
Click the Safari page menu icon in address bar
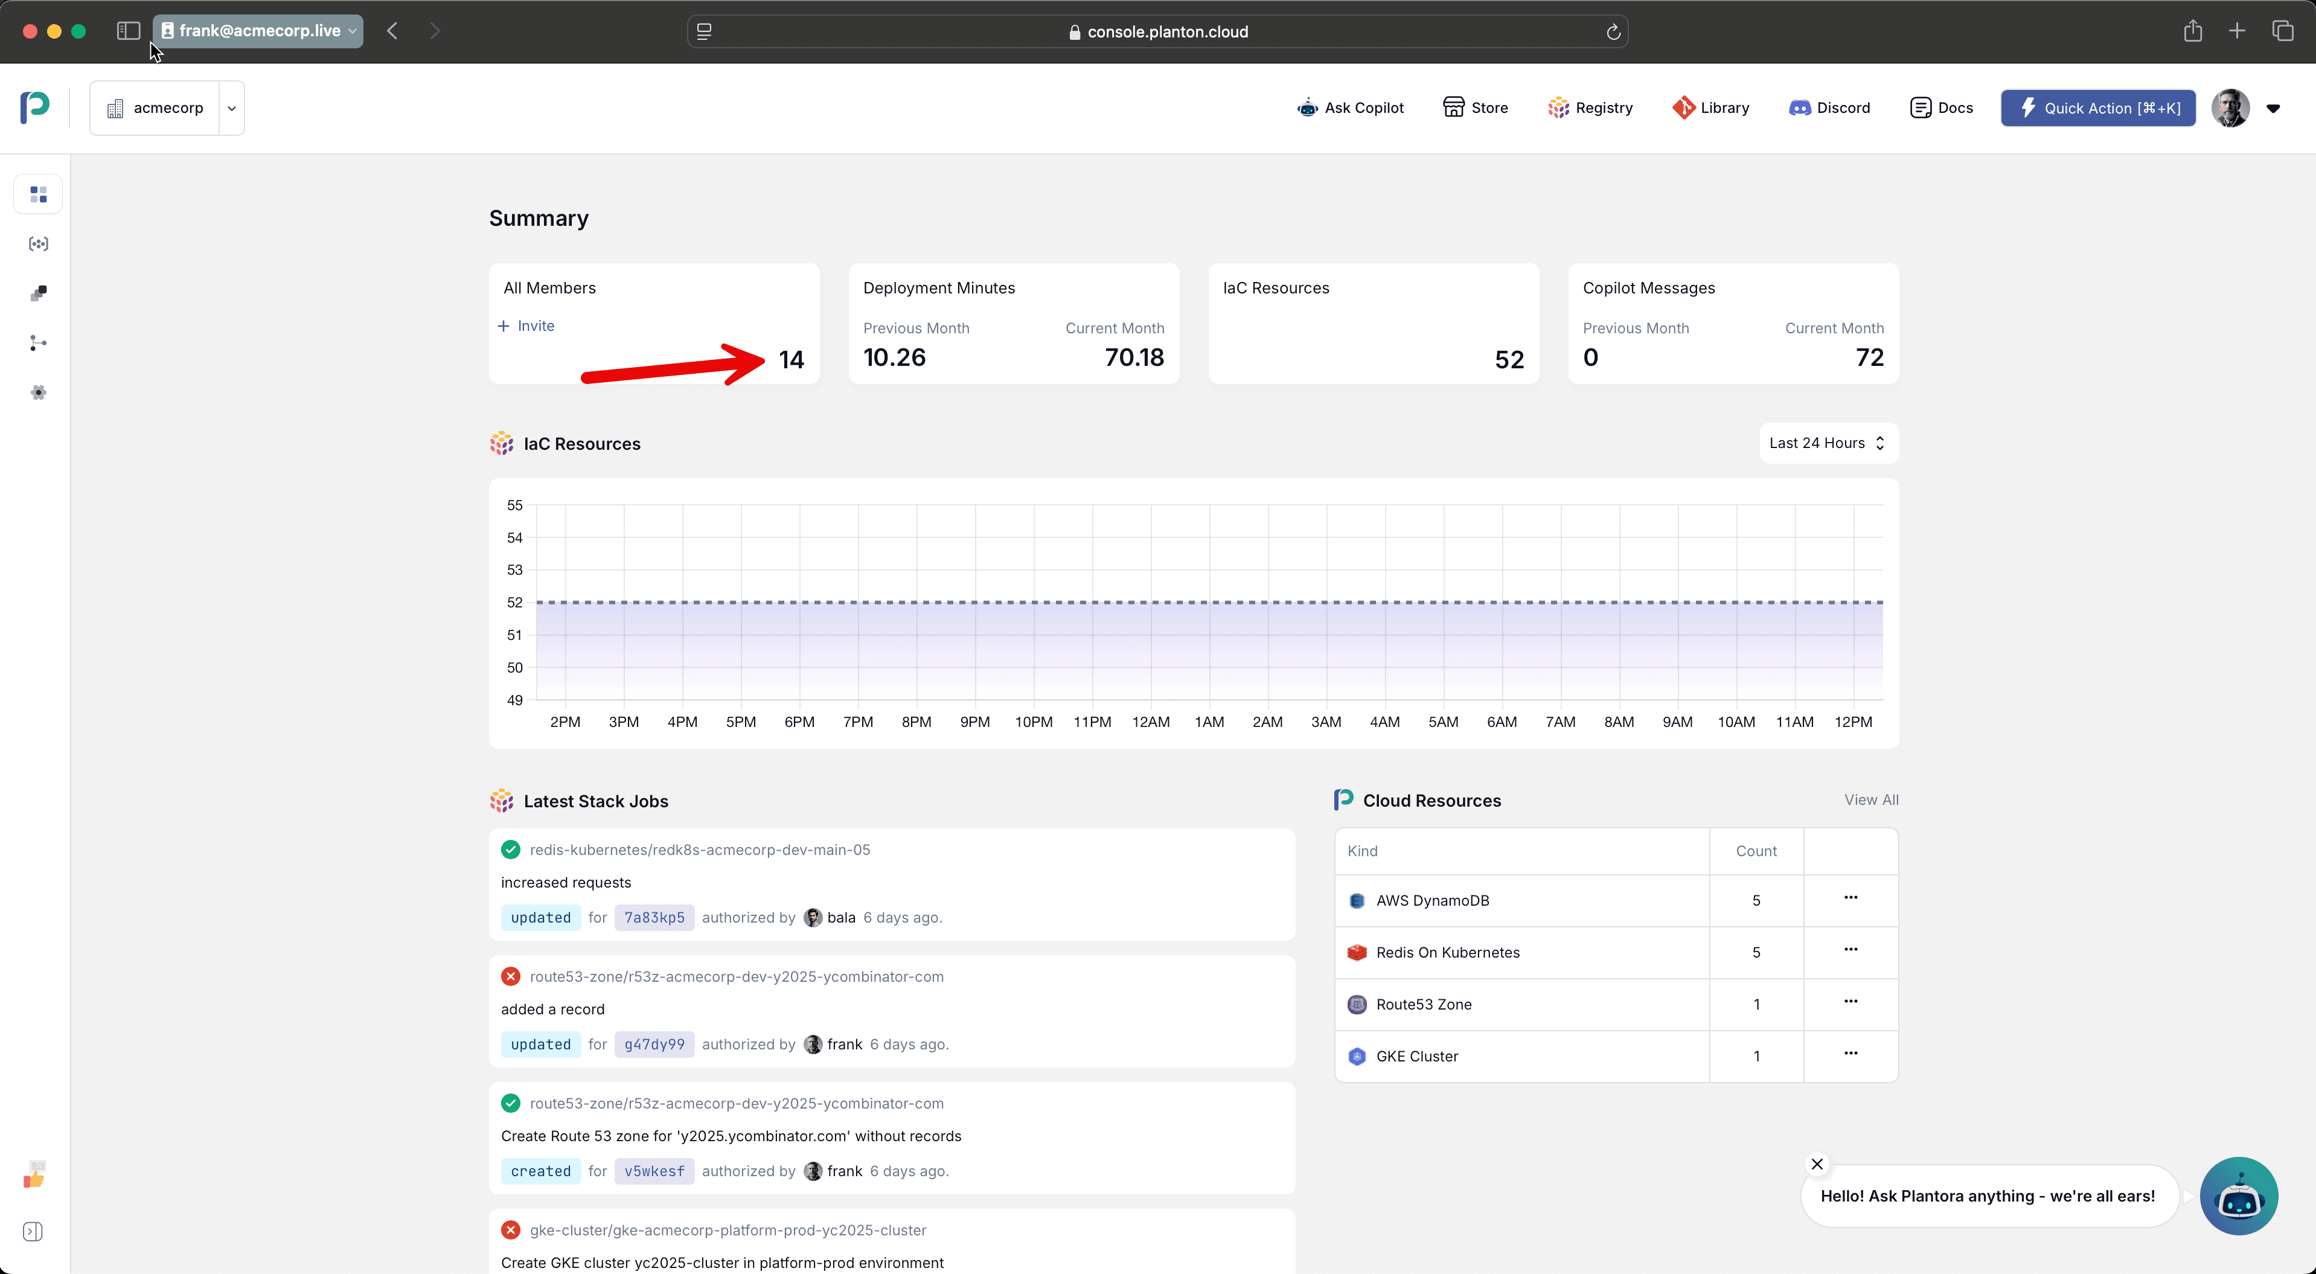(x=704, y=31)
